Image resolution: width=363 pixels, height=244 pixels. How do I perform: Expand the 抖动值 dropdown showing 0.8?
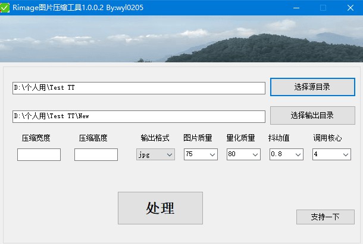286,154
